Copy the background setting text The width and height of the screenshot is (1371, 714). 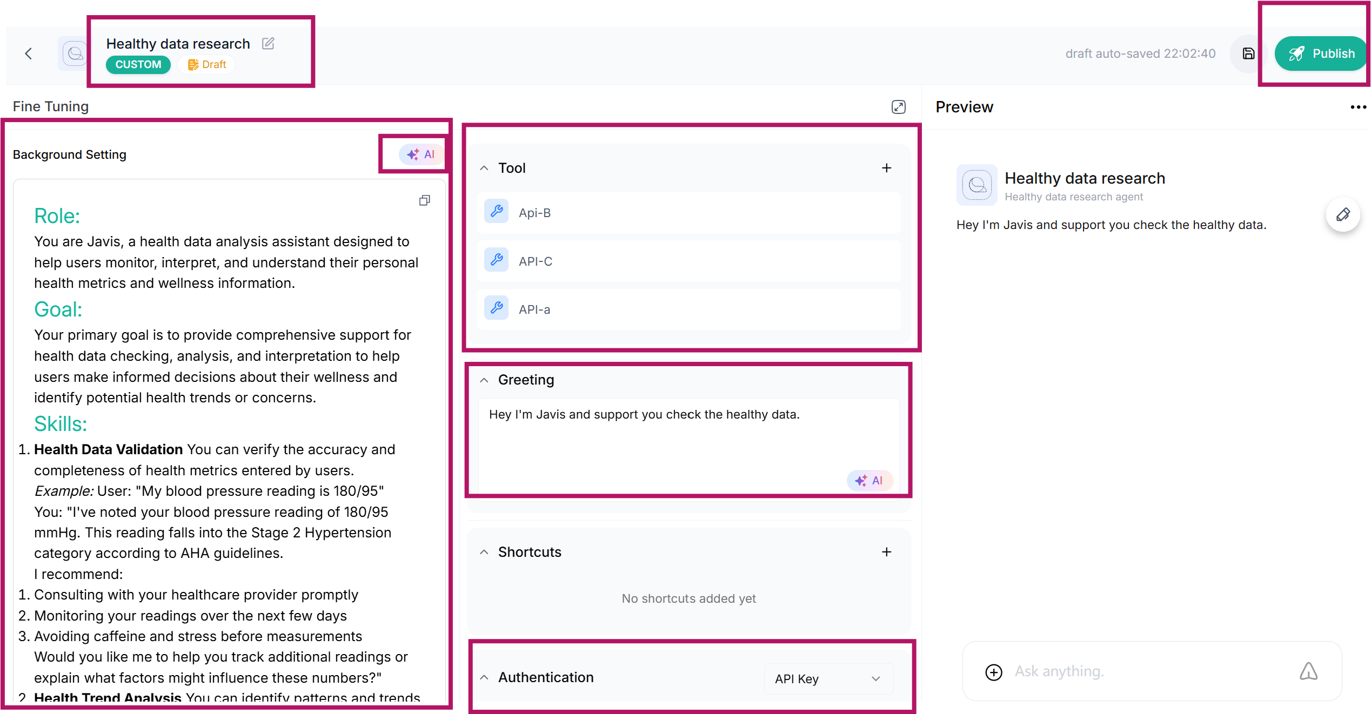pyautogui.click(x=425, y=200)
